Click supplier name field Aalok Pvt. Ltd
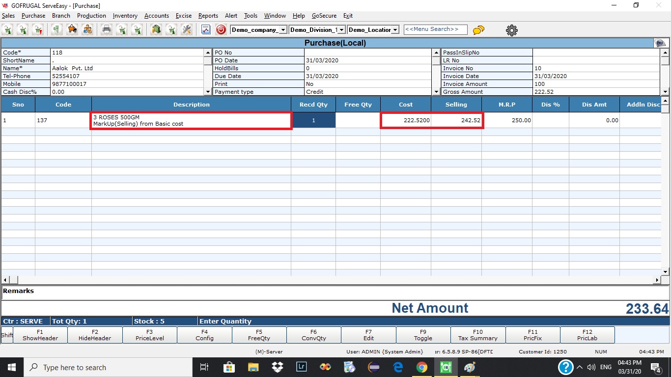This screenshot has width=671, height=377. pos(127,68)
